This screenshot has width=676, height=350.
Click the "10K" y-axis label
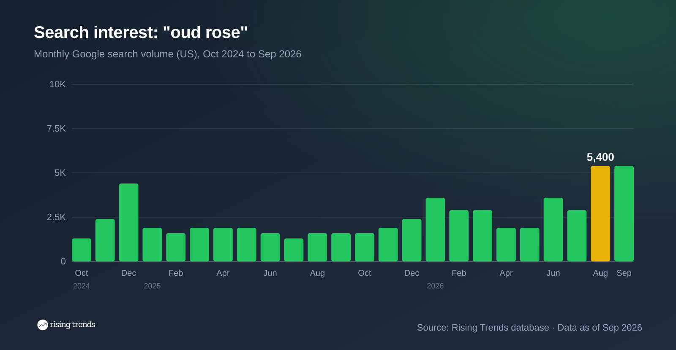pyautogui.click(x=57, y=84)
